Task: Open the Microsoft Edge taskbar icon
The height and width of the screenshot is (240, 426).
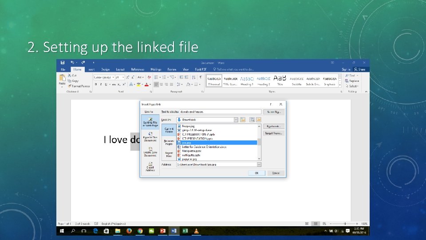Action: 95,231
